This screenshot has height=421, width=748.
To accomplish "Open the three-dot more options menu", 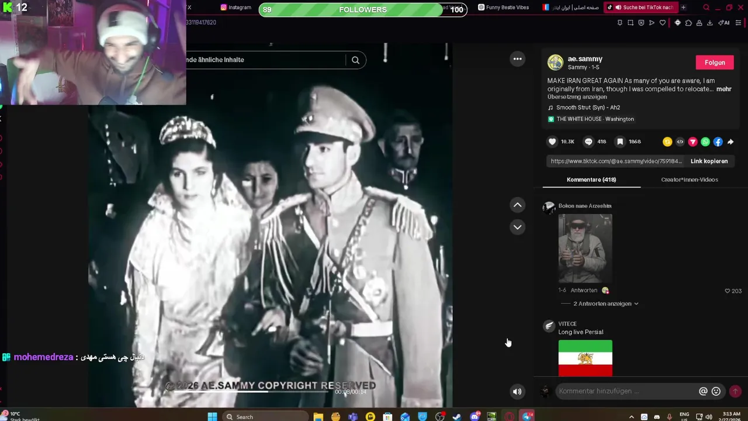I will tap(517, 58).
